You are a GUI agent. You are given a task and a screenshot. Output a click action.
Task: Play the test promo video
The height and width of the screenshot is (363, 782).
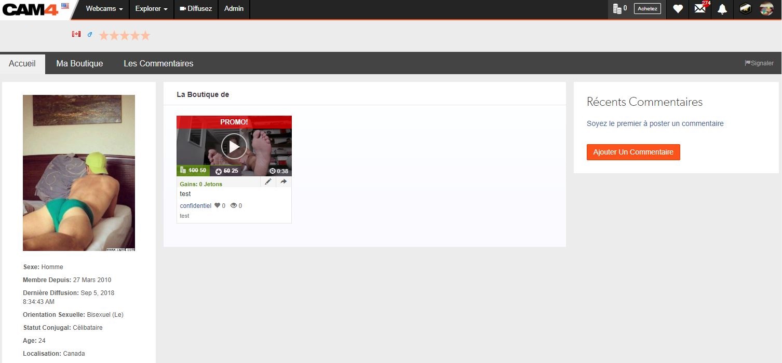(x=234, y=147)
